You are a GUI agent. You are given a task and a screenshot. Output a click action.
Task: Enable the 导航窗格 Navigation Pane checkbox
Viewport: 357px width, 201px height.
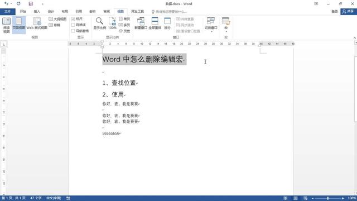[73, 31]
